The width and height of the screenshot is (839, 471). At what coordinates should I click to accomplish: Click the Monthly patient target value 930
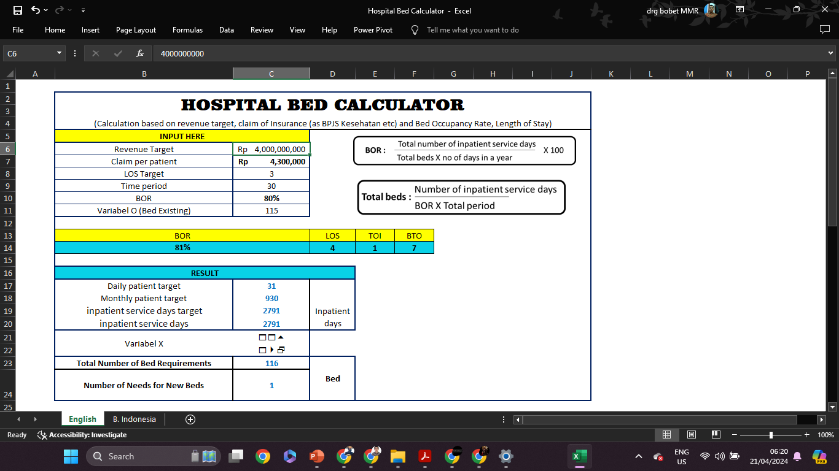(x=271, y=298)
